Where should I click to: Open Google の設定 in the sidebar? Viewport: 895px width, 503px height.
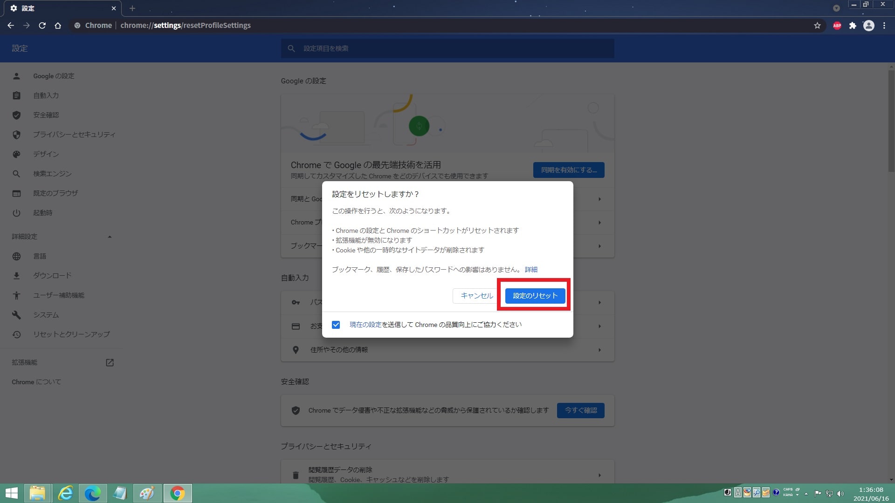tap(54, 76)
